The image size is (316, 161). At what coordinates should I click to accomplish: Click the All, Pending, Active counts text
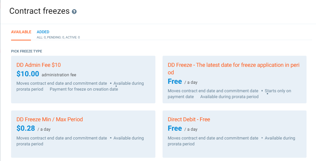click(x=58, y=37)
